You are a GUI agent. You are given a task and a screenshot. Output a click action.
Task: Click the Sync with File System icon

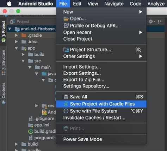[x=66, y=111]
